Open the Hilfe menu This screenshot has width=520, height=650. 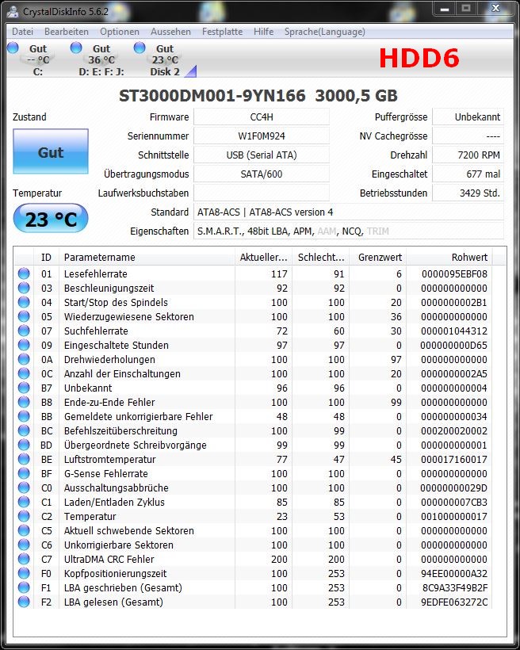tap(263, 32)
